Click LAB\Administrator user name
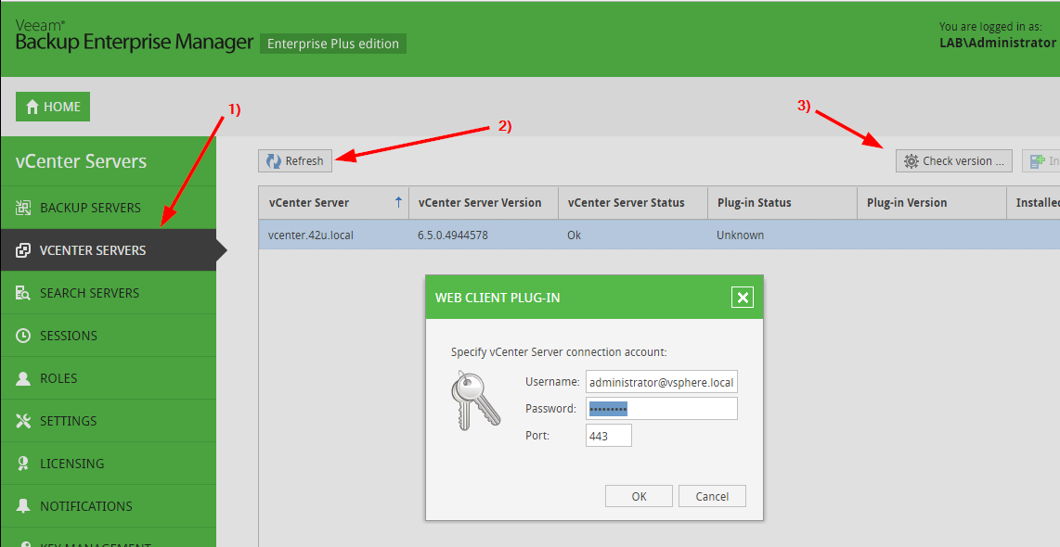 point(997,42)
